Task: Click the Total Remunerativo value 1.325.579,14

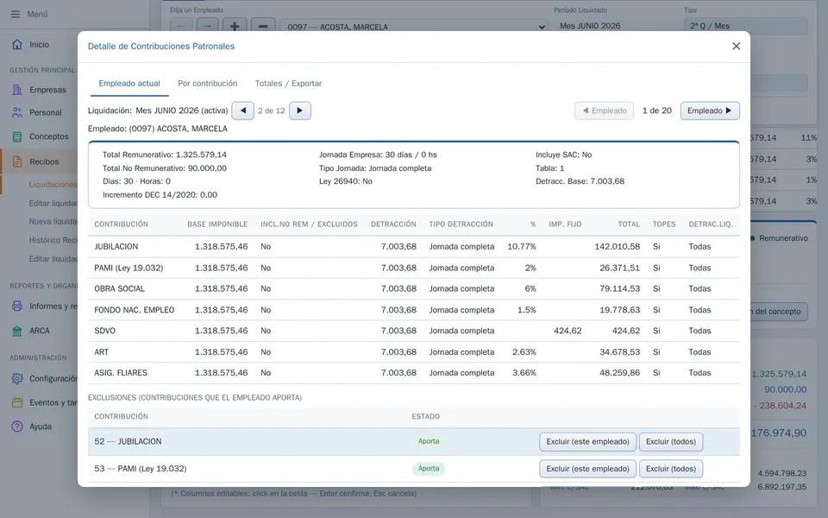Action: pyautogui.click(x=201, y=155)
